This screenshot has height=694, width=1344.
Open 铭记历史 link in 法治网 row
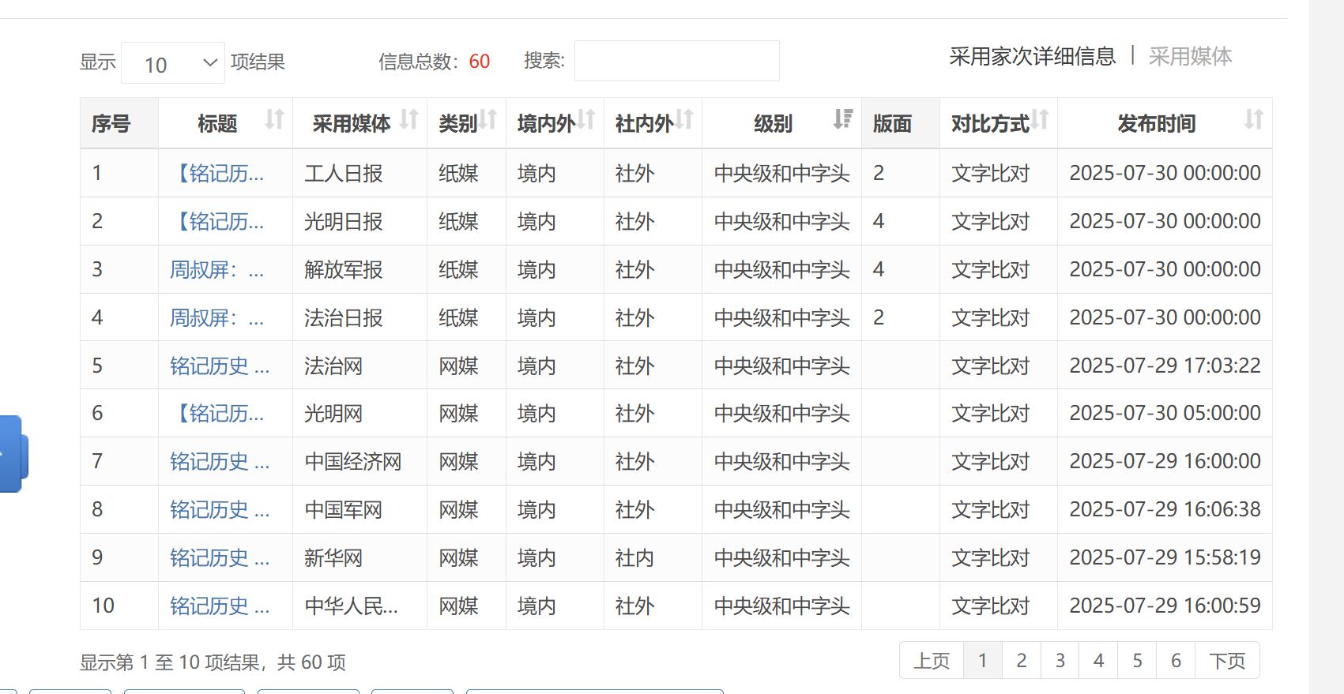pyautogui.click(x=220, y=366)
